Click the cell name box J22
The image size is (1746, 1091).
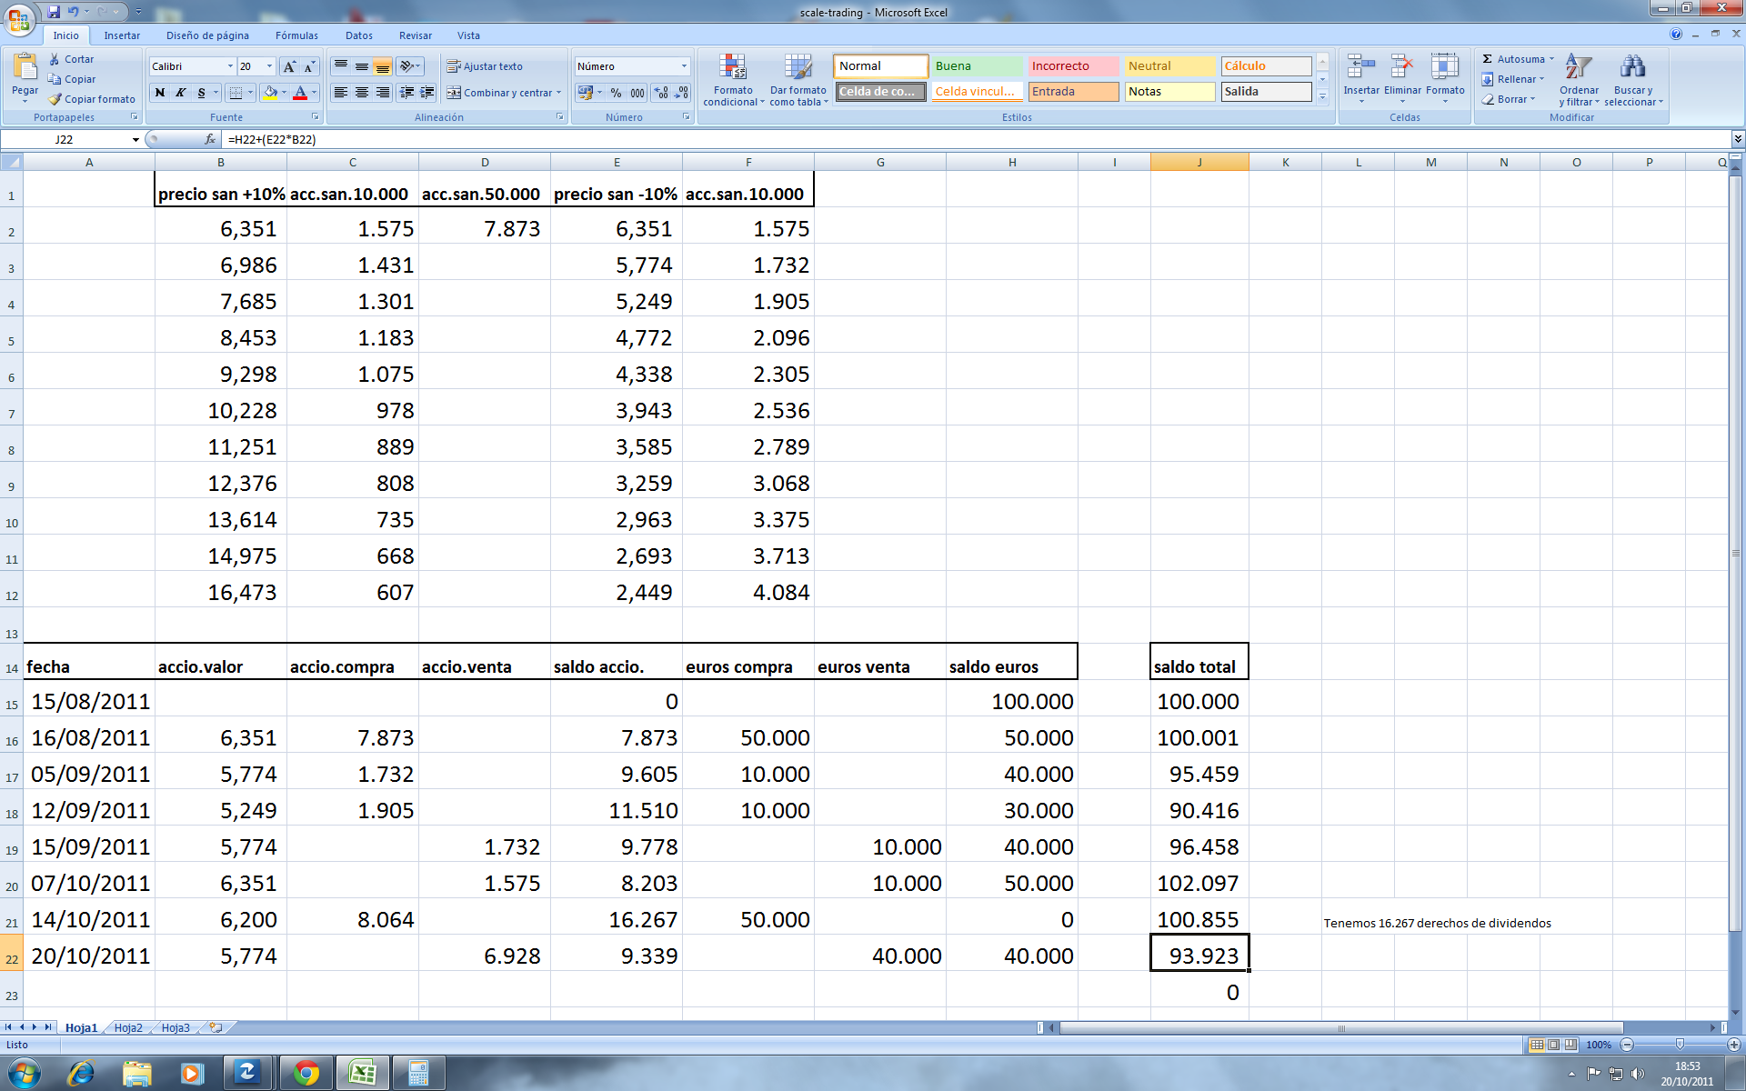click(x=65, y=139)
